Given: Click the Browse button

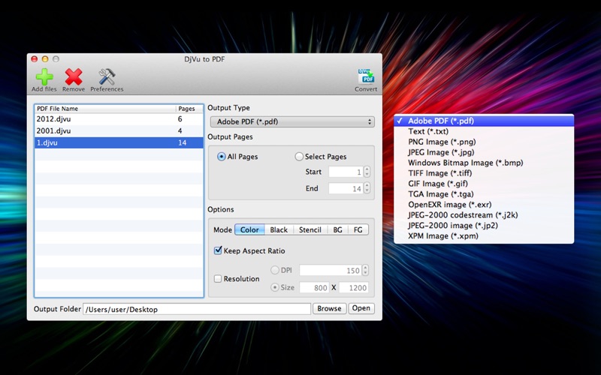Looking at the screenshot, I should (x=329, y=308).
